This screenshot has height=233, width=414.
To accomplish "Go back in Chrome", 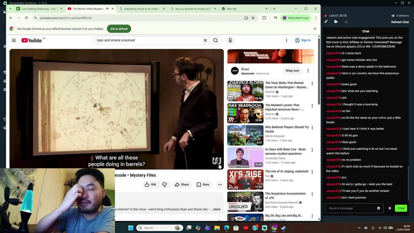I will (11, 18).
